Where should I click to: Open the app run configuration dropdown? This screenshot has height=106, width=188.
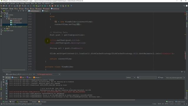(38, 6)
